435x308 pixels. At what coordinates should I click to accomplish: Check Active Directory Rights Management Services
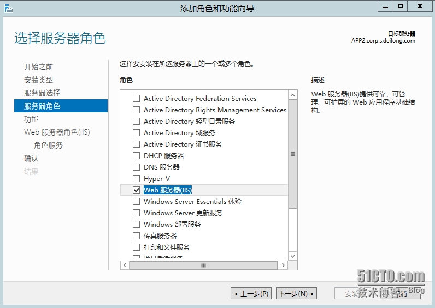click(x=136, y=110)
